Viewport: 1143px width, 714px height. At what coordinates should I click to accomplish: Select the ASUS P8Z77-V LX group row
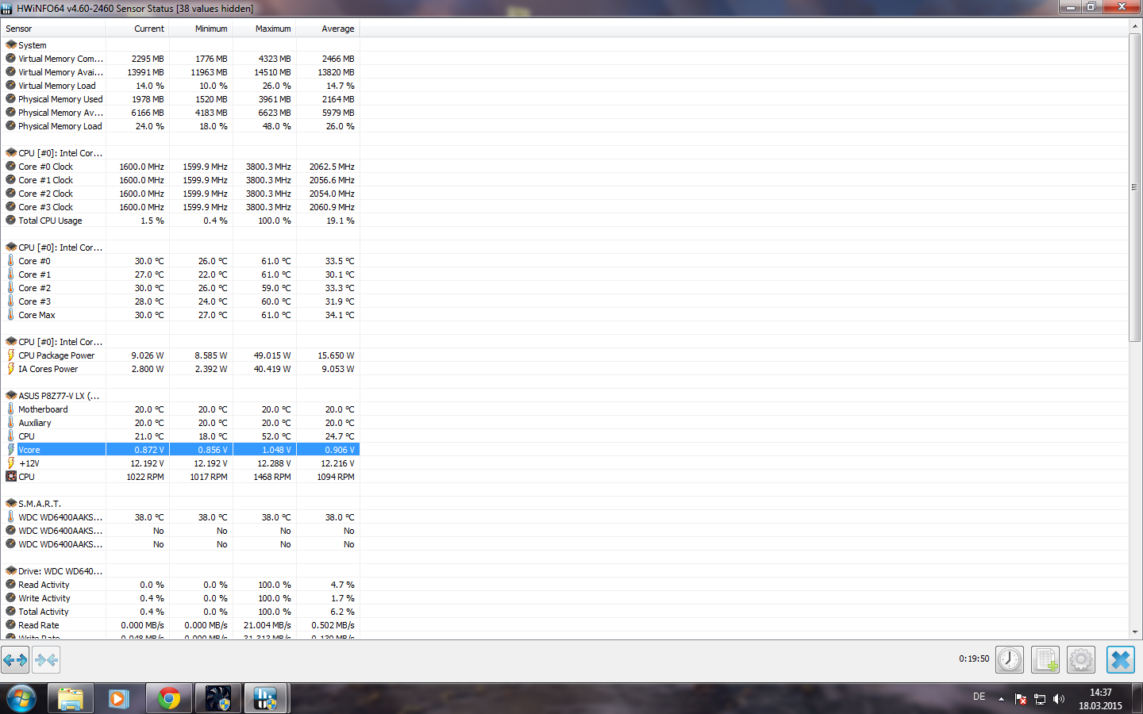click(181, 396)
